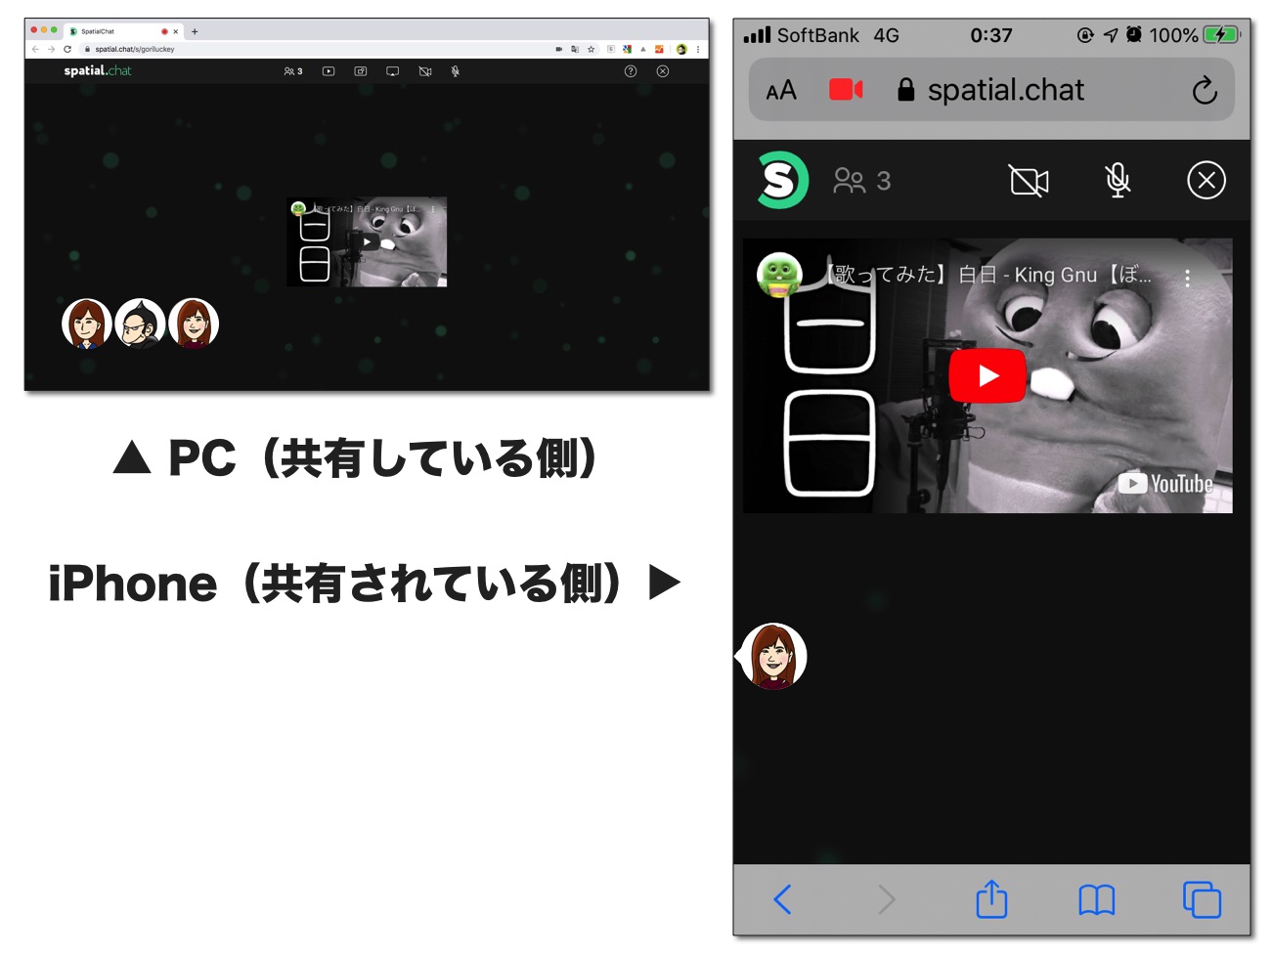Tap Safari forward chevron
Screen dimensions: 1271x953
[x=886, y=899]
